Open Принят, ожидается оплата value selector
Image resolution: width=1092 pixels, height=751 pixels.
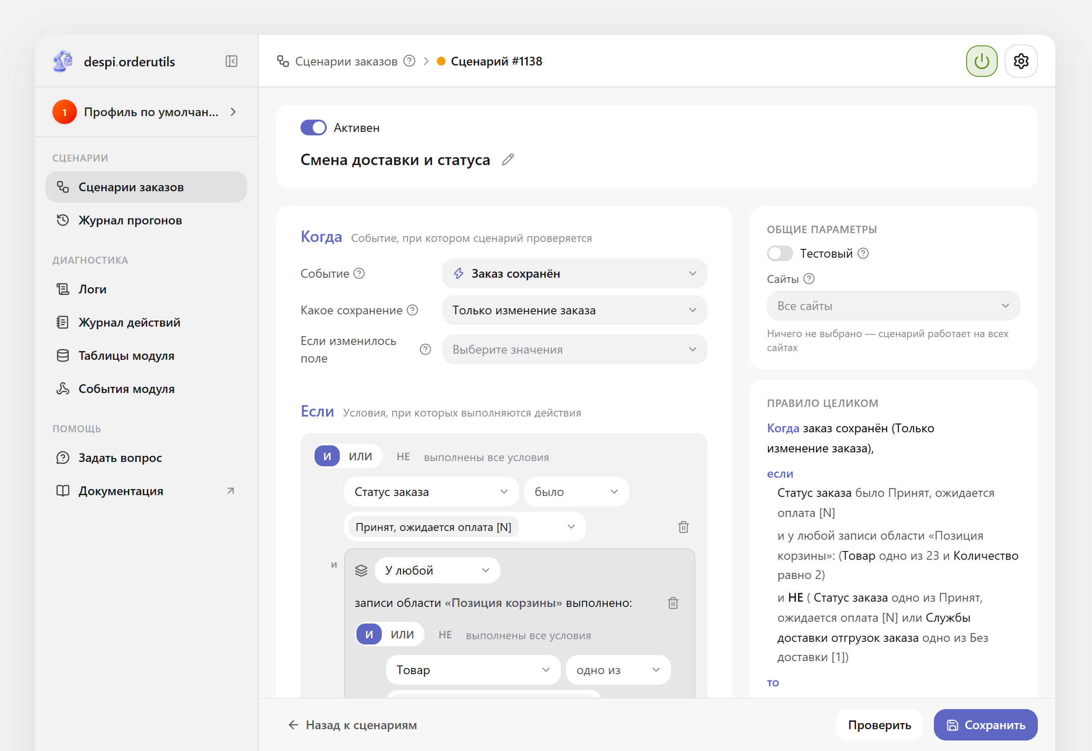click(x=465, y=527)
